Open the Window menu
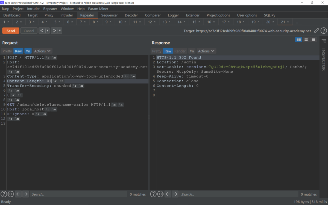 [x=67, y=9]
